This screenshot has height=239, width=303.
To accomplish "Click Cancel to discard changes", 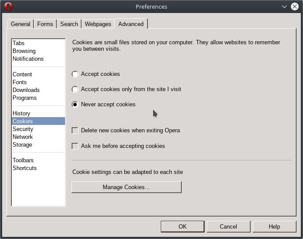I will 228,226.
